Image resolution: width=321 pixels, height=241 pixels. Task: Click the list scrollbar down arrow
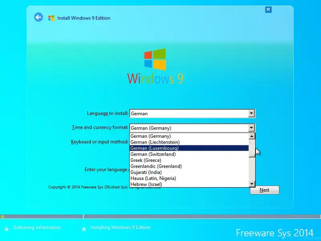tap(252, 184)
